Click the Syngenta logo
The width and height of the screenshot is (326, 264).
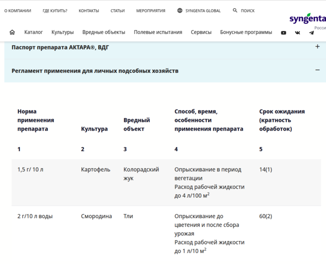(x=308, y=19)
